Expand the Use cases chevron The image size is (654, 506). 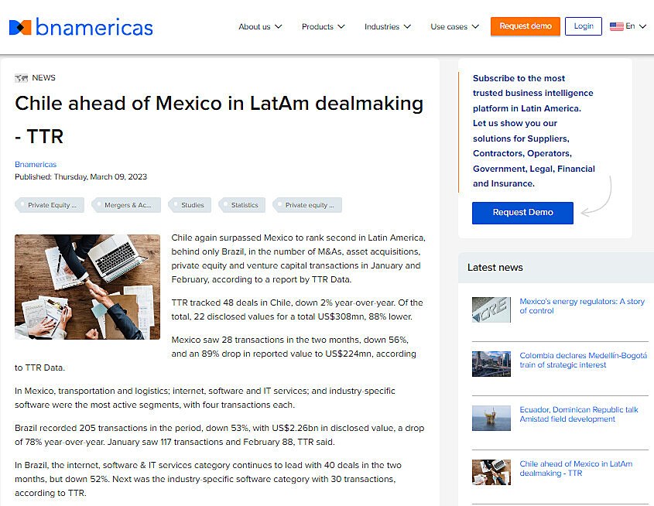pyautogui.click(x=475, y=26)
